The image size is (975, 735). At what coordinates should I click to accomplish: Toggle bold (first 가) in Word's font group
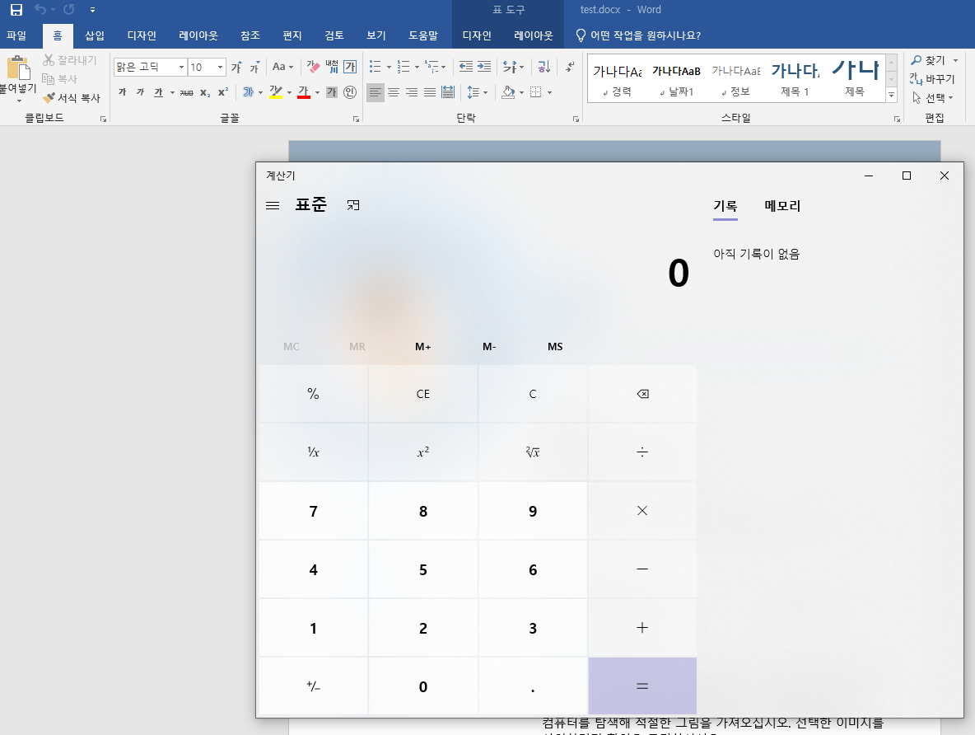point(123,92)
